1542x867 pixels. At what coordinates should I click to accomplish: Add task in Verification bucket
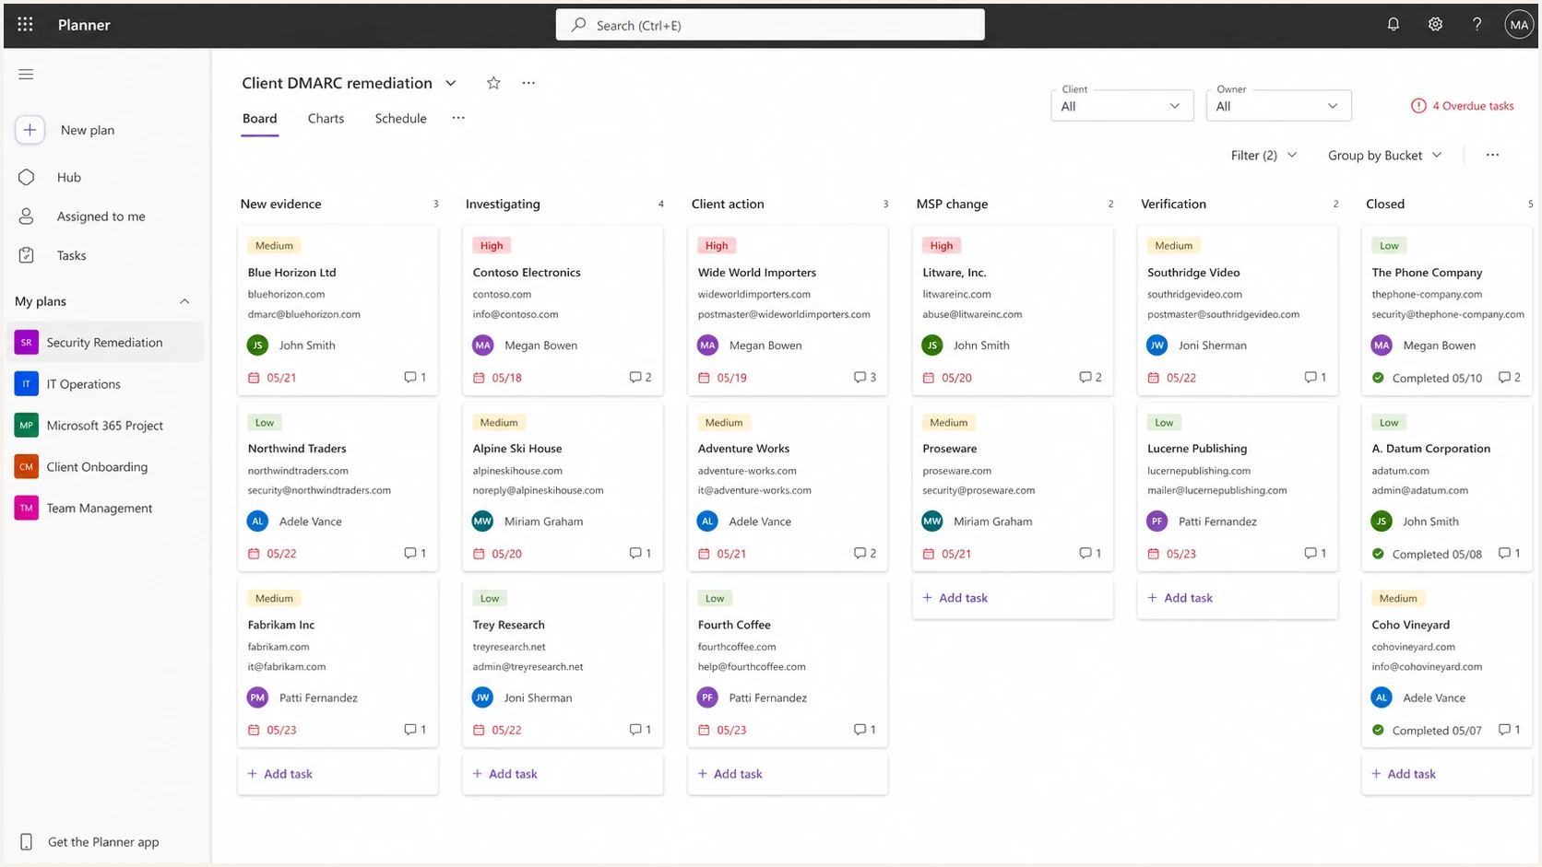coord(1238,598)
